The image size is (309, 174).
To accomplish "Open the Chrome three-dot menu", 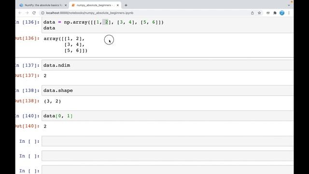I will 289,13.
